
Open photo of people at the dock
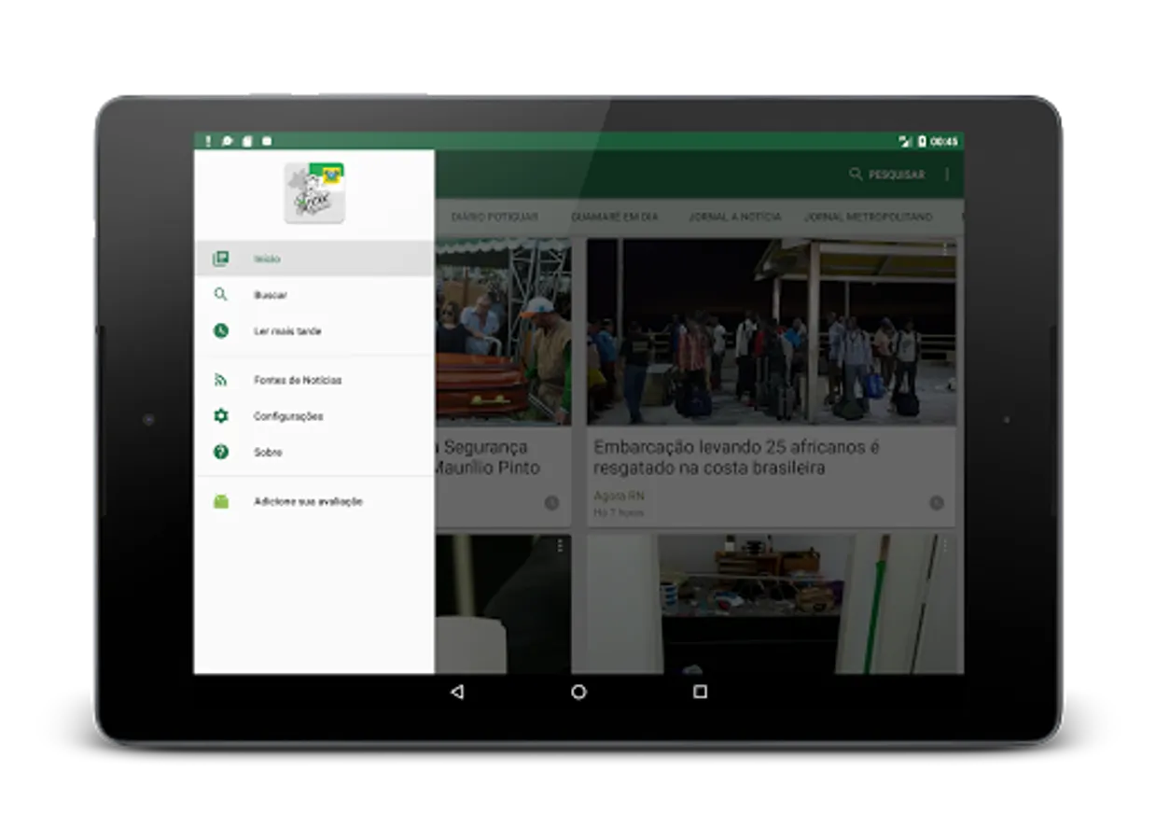pyautogui.click(x=771, y=332)
